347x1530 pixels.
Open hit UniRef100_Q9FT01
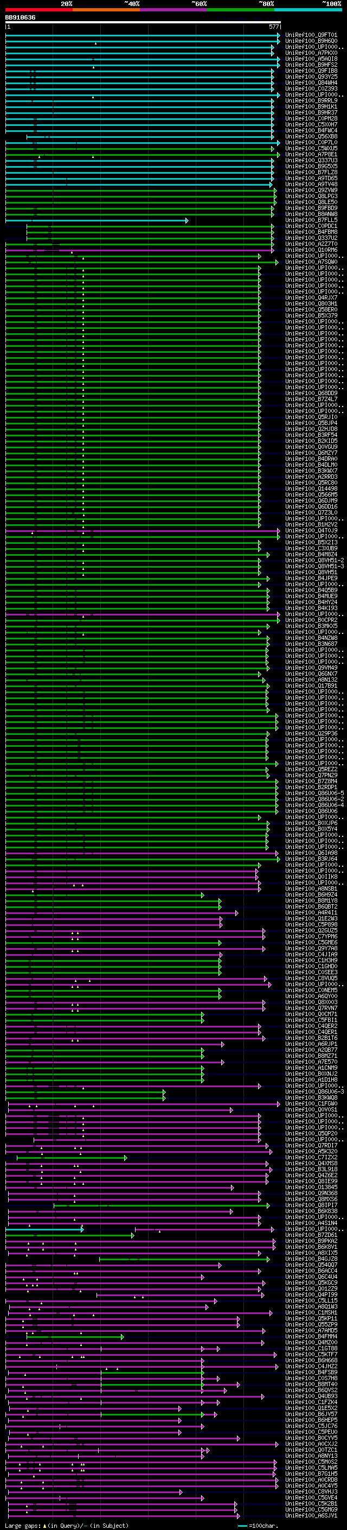311,35
